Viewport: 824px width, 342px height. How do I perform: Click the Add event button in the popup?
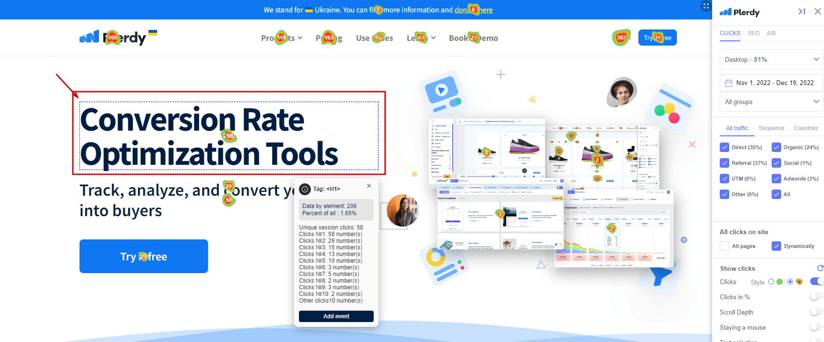pos(336,316)
